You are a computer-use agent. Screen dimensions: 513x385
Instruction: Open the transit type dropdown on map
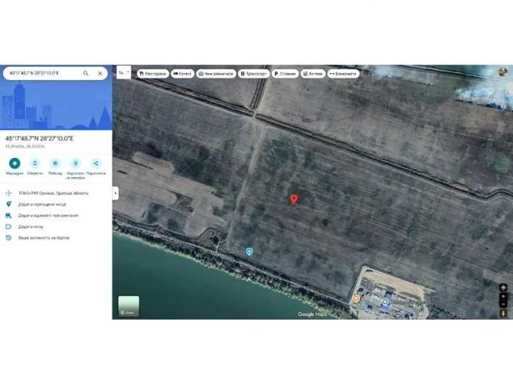point(123,72)
